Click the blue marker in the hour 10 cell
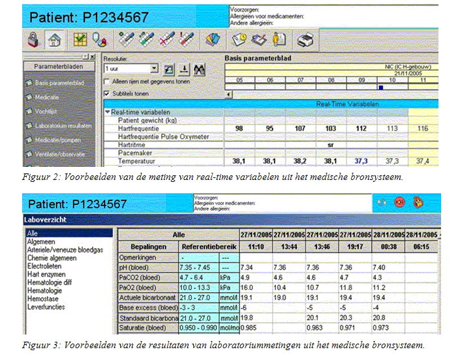This screenshot has height=356, width=460. pyautogui.click(x=381, y=87)
